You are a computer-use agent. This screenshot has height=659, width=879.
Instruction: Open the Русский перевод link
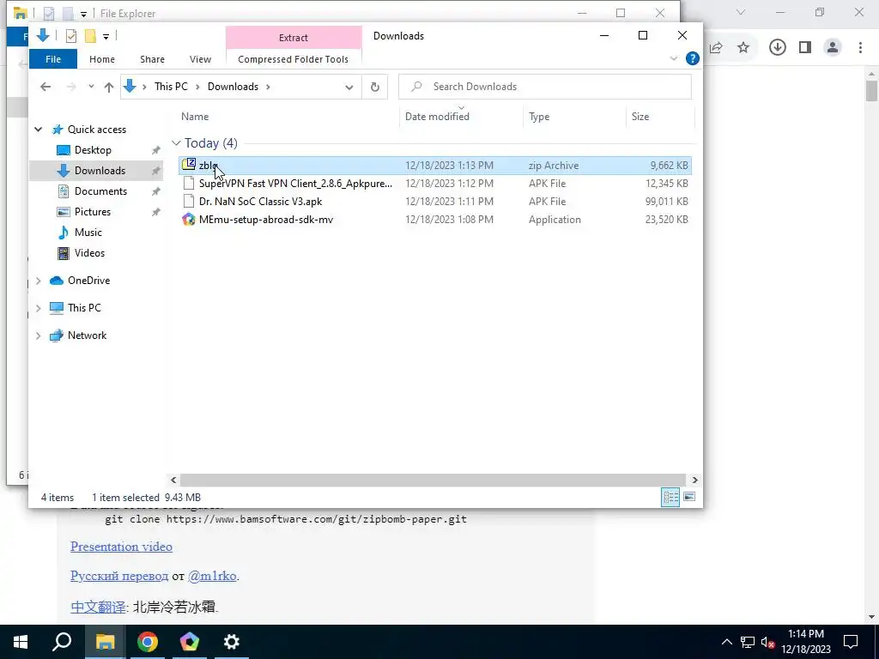[x=118, y=576]
